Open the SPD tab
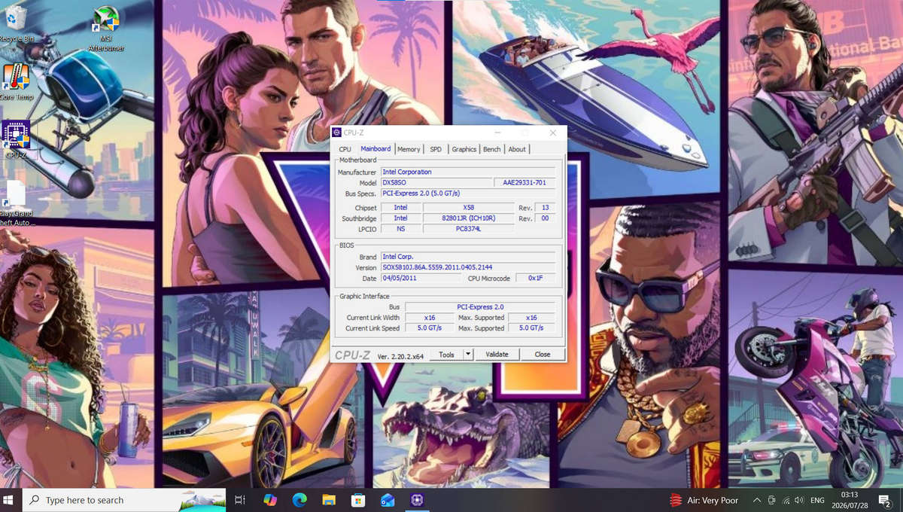This screenshot has height=512, width=903. [436, 149]
